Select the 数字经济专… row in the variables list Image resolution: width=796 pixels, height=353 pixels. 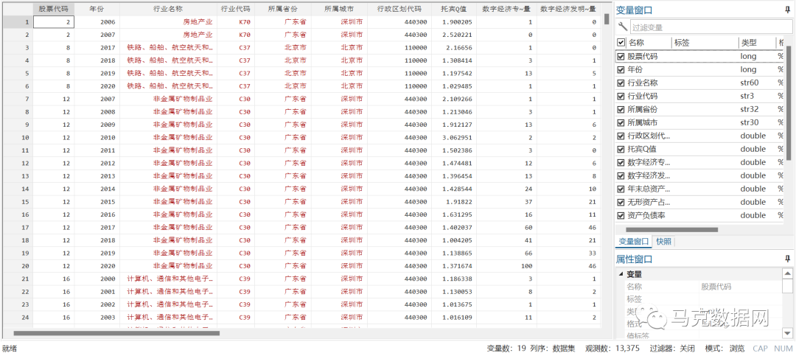701,162
